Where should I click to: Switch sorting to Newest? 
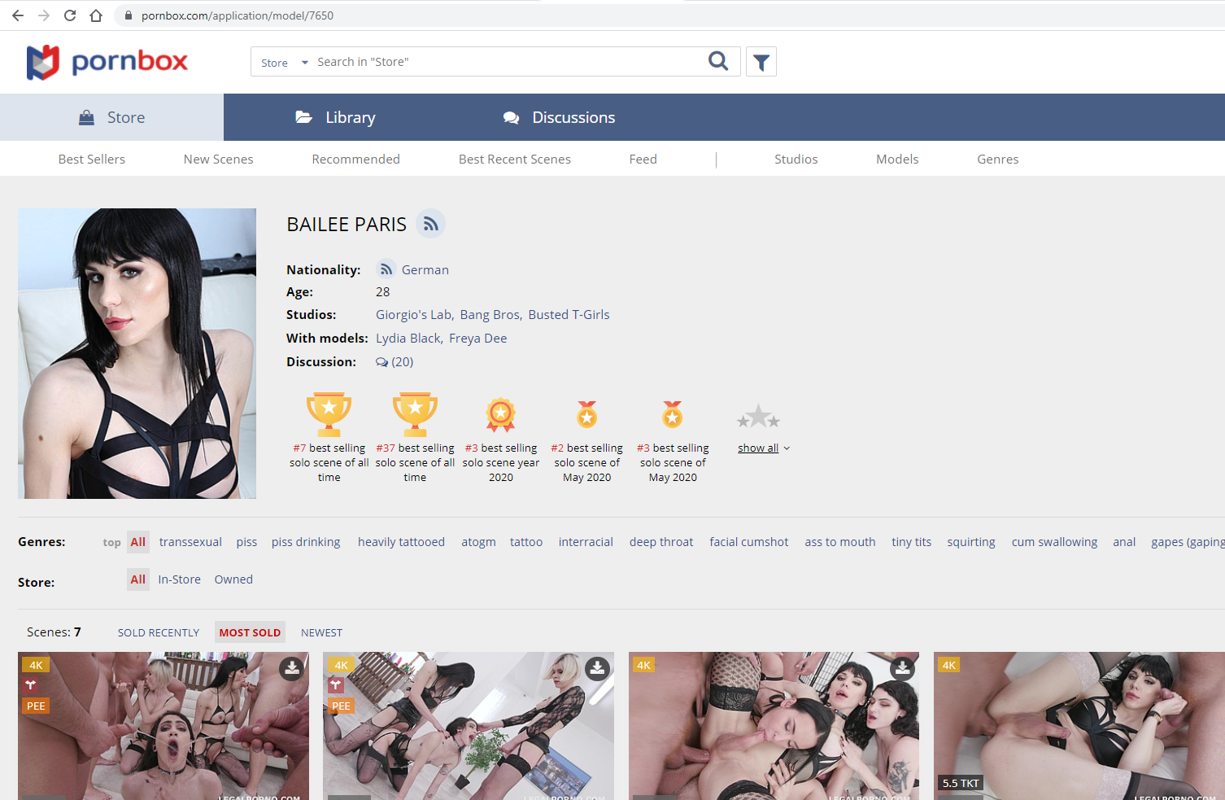click(321, 633)
